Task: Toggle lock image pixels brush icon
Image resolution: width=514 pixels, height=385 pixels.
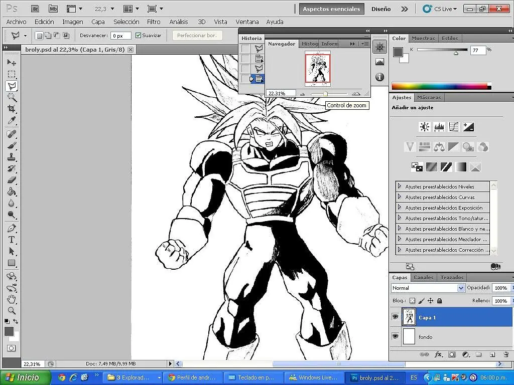Action: pyautogui.click(x=422, y=301)
